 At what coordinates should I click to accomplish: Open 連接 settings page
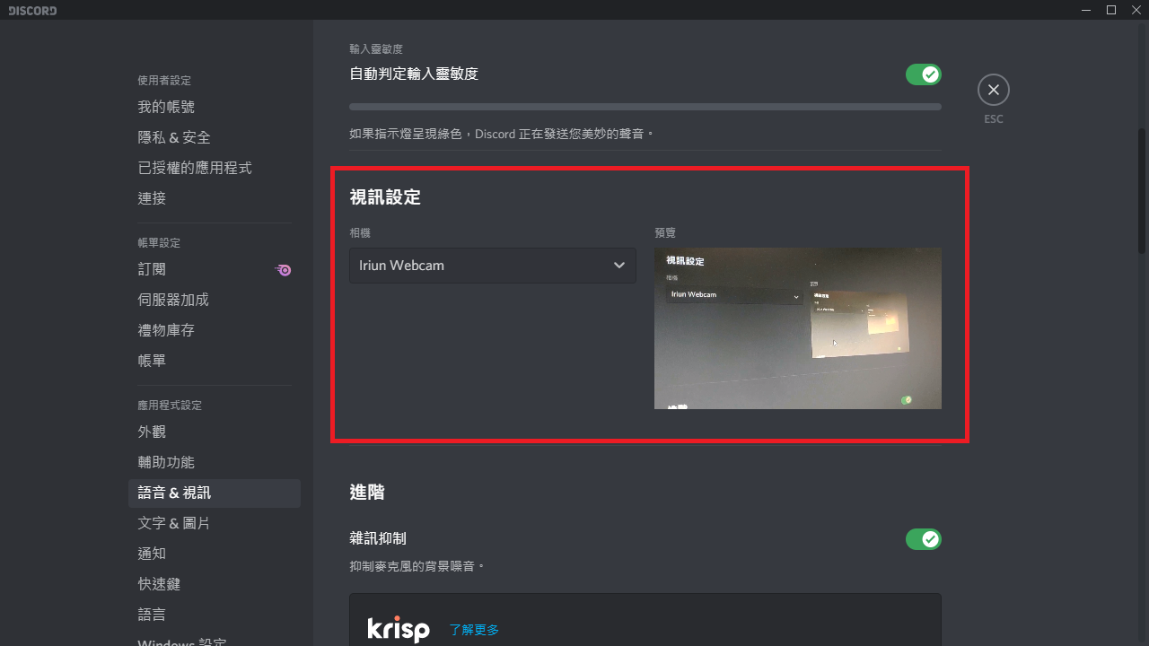coord(214,198)
